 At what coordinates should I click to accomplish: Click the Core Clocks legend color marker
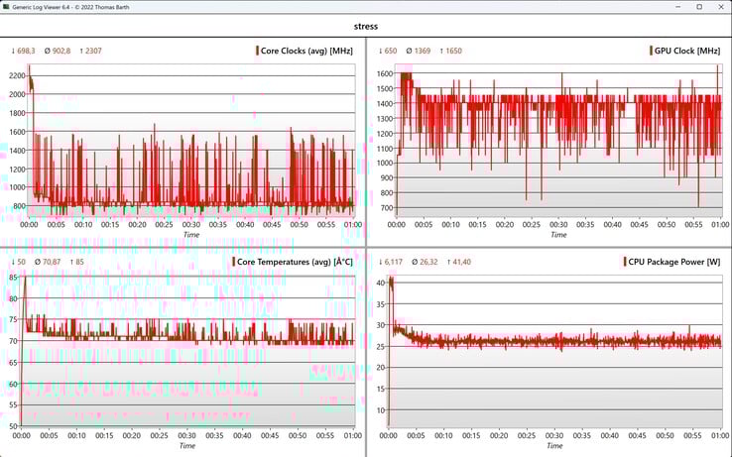pos(257,51)
